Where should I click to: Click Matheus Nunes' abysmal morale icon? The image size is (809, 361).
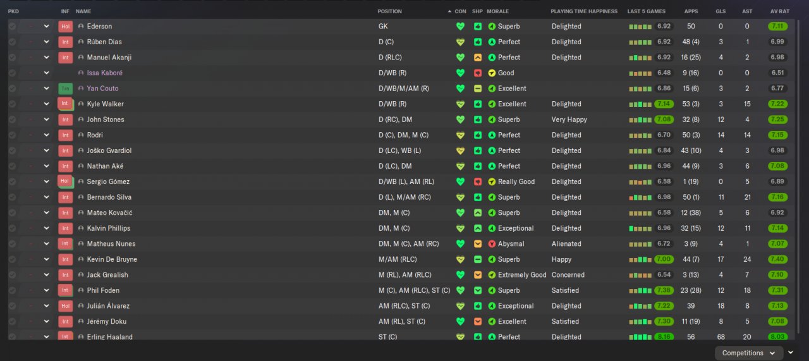point(492,244)
